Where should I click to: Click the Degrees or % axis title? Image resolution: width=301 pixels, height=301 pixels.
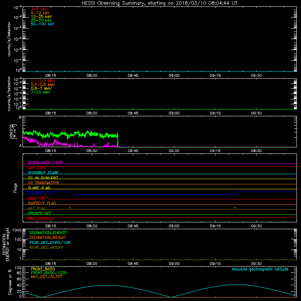(x=10, y=282)
